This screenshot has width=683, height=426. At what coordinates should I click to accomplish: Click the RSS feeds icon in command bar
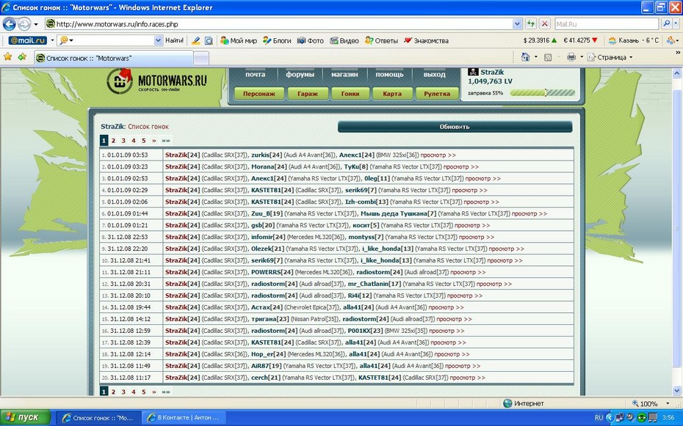[x=548, y=57]
